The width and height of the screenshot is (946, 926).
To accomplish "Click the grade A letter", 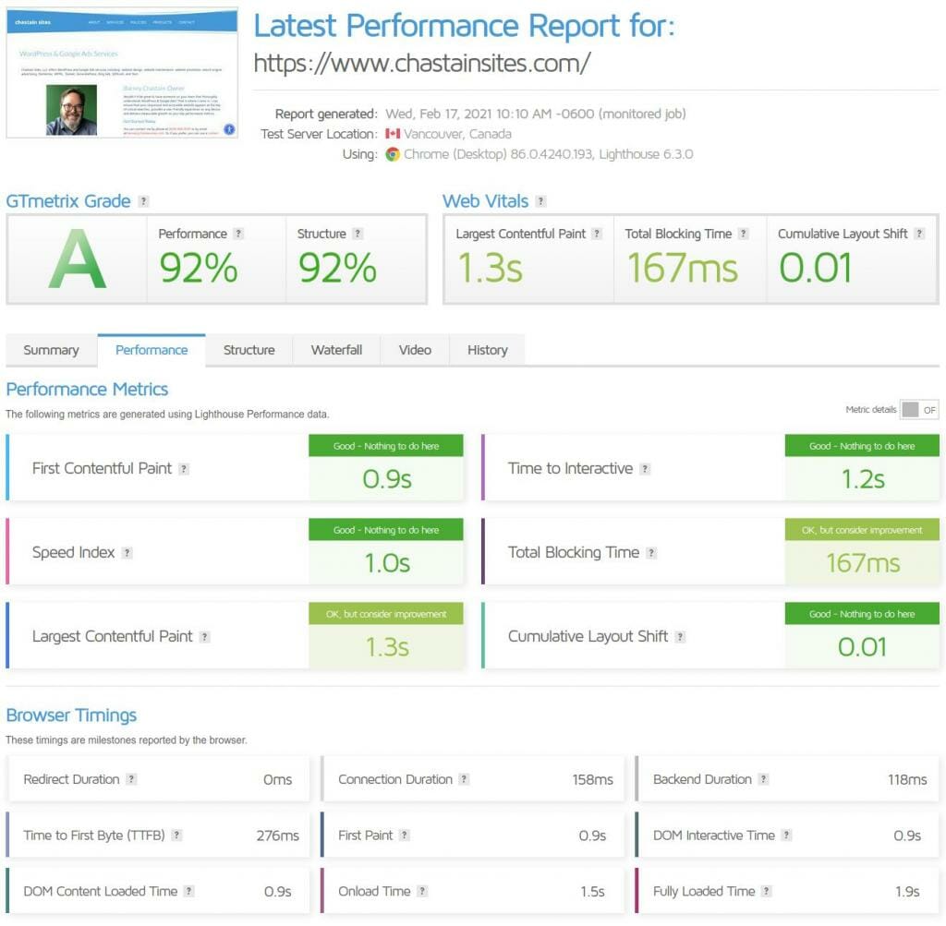I will pyautogui.click(x=78, y=259).
